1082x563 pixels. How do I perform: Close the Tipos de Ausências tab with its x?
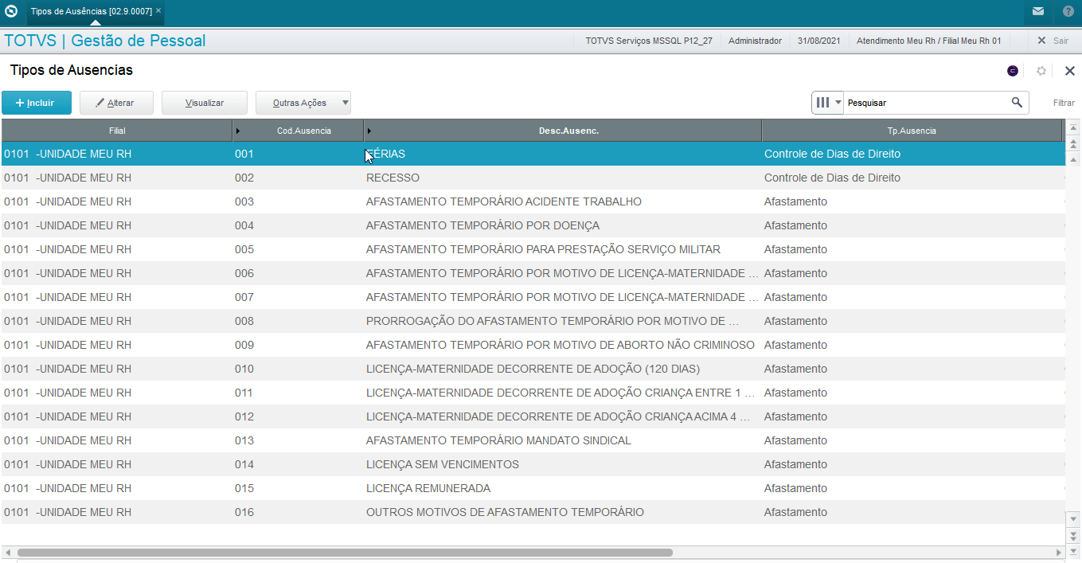pos(158,11)
